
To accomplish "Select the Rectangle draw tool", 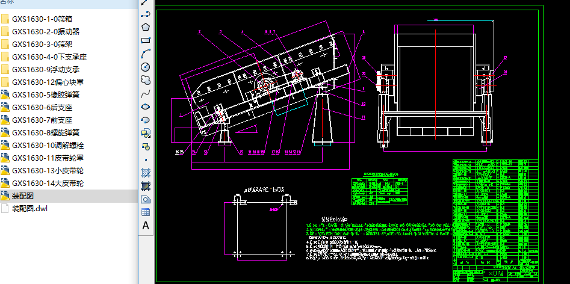I will [x=146, y=40].
